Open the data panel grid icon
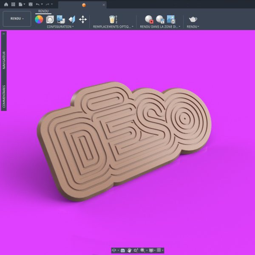 coord(13,4)
